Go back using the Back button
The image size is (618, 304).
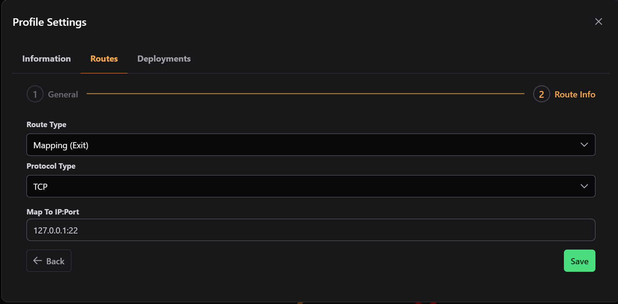pos(49,261)
